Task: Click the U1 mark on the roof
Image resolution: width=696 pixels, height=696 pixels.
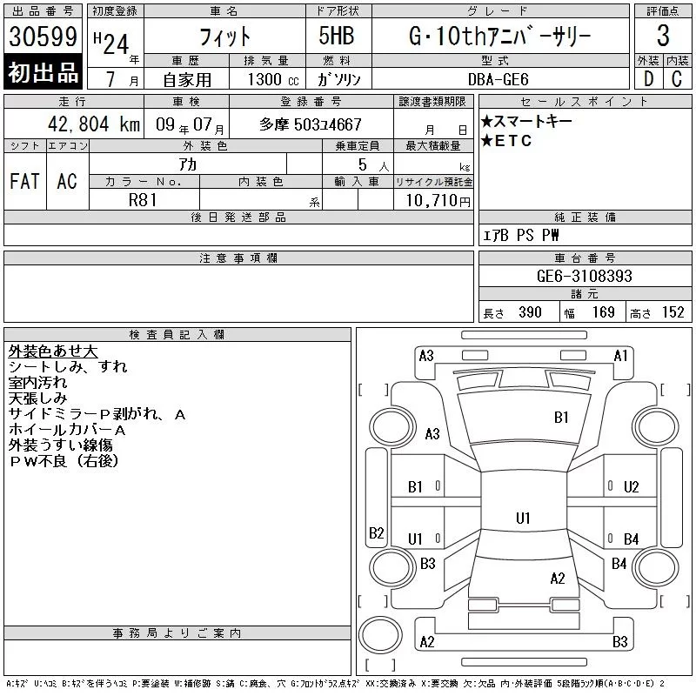Action: 523,518
